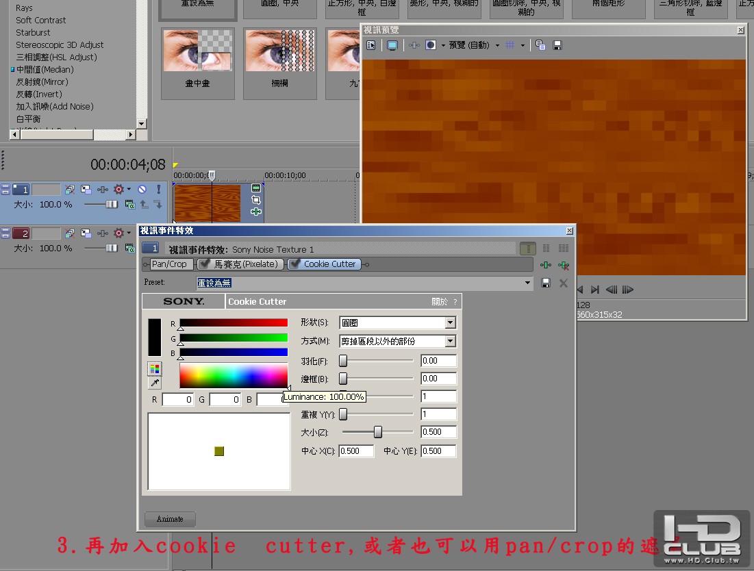The height and width of the screenshot is (571, 754).
Task: Click the eyedropper tool in Cookie Cutter
Action: (x=154, y=383)
